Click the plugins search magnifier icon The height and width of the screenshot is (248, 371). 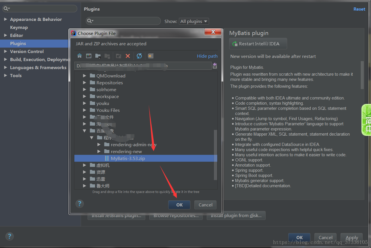tap(90, 21)
